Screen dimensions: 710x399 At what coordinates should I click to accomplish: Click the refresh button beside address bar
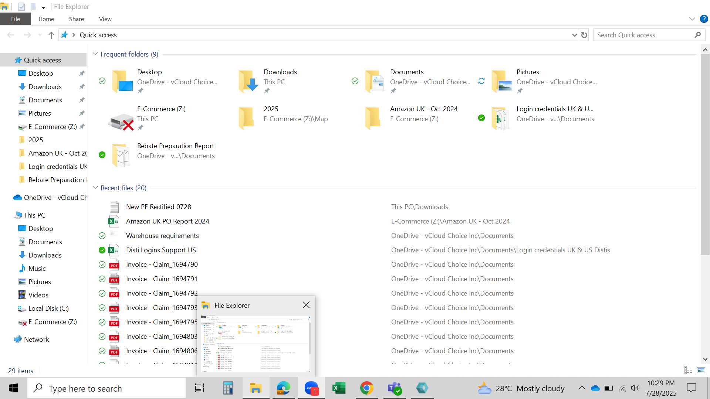click(x=584, y=35)
